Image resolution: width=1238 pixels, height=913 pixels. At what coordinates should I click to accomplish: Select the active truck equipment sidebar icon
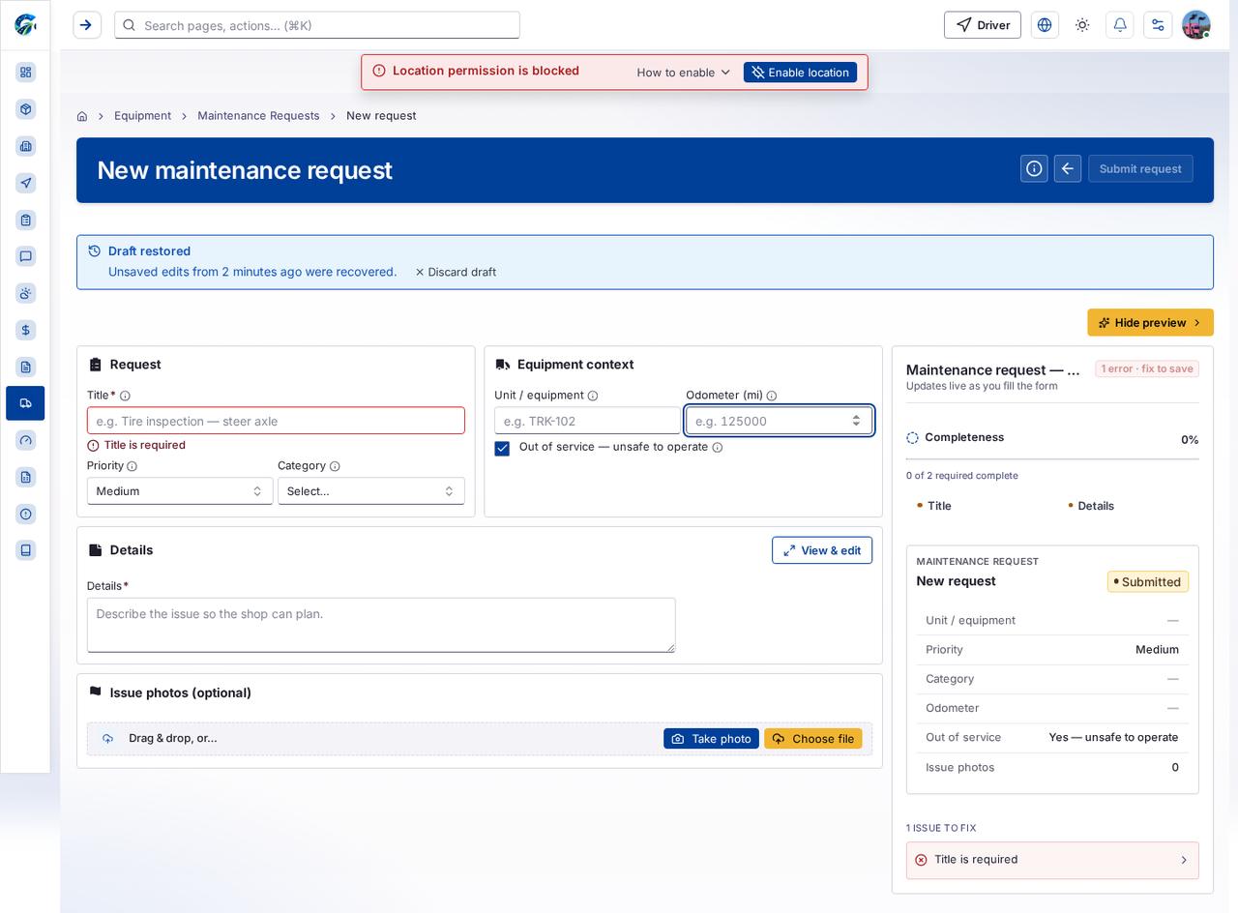25,403
